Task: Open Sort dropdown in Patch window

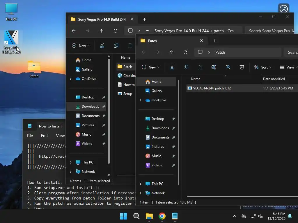Action: point(263,67)
